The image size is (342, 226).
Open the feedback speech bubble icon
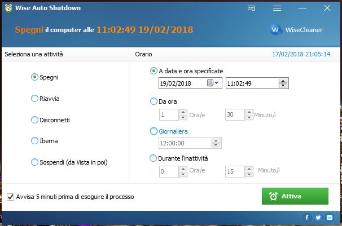click(252, 8)
